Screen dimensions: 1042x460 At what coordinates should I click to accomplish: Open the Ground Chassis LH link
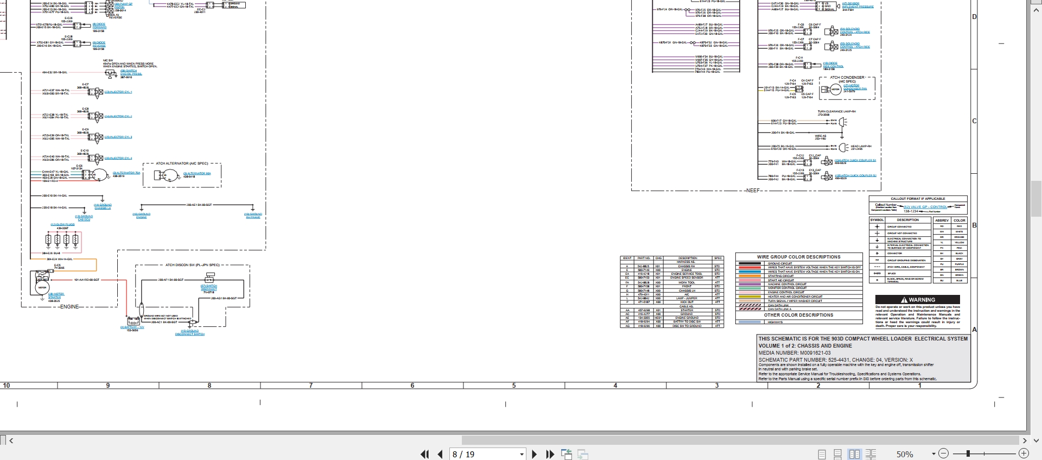(103, 206)
